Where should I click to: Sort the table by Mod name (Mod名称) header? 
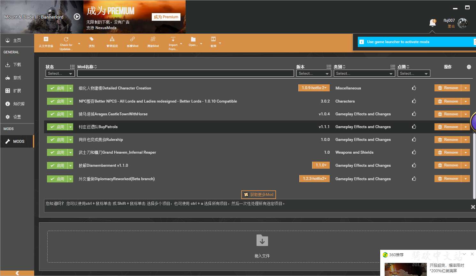[x=87, y=67]
